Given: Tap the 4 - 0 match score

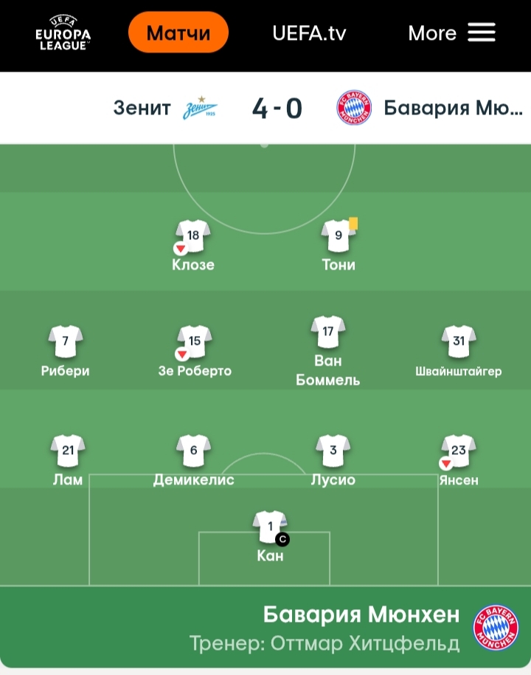Looking at the screenshot, I should coord(277,108).
